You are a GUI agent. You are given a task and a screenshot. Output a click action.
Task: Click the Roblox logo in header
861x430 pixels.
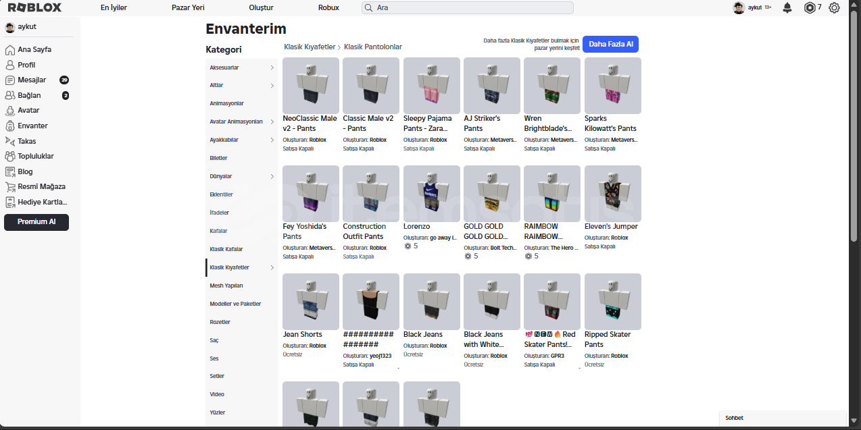[x=34, y=7]
